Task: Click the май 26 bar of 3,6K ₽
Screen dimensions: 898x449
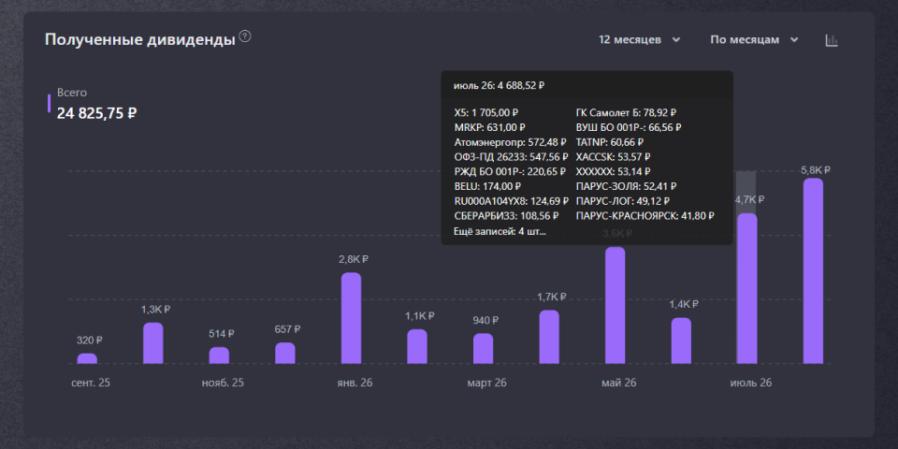Action: [616, 305]
